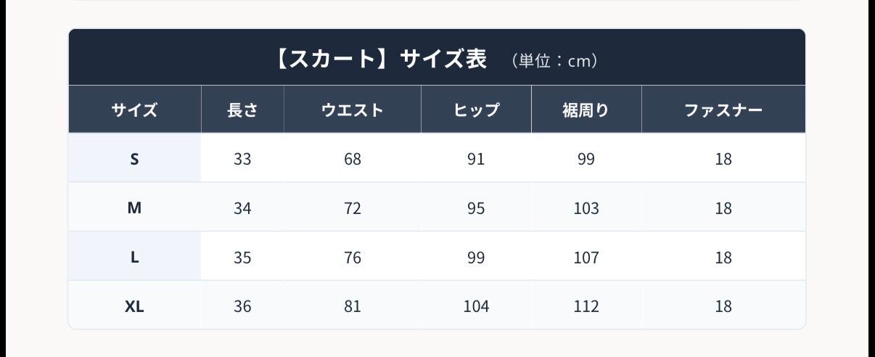Click the L size row label
Screen dimensions: 875x357
click(x=134, y=258)
